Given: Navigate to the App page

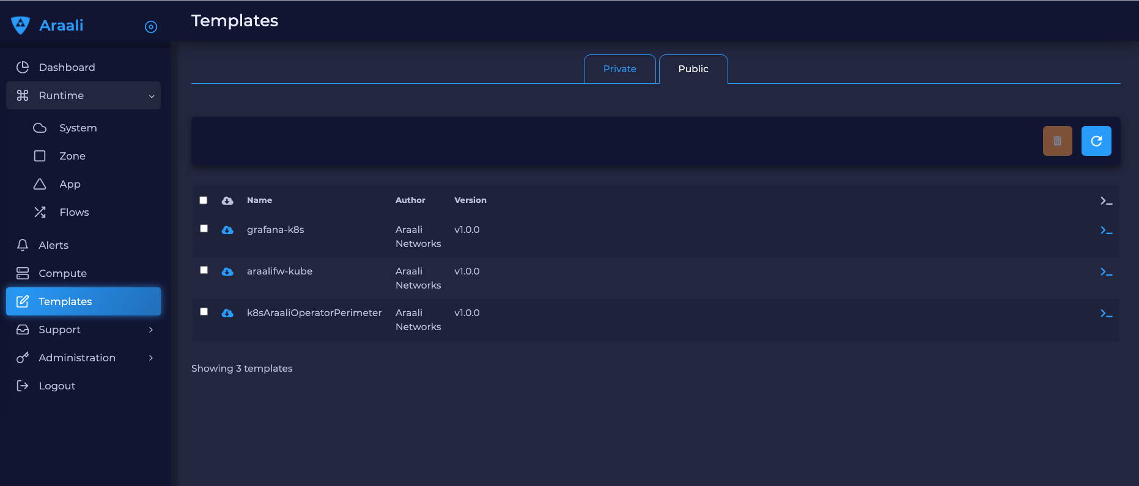Looking at the screenshot, I should pyautogui.click(x=70, y=184).
